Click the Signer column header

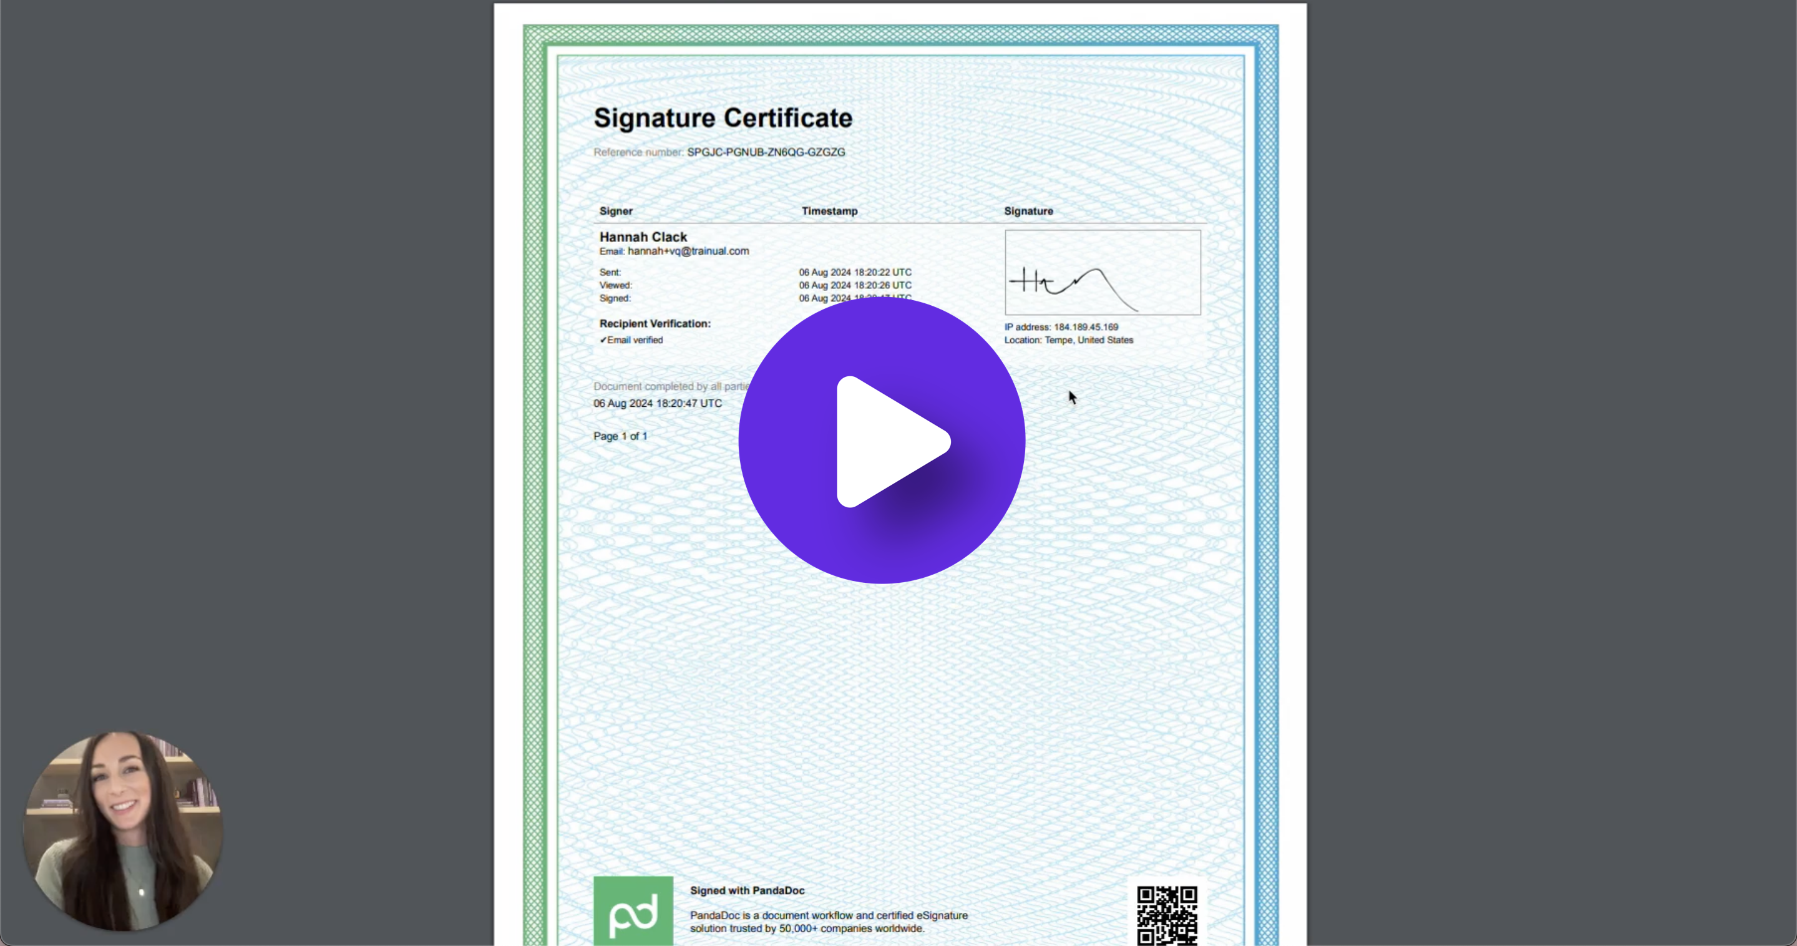click(616, 211)
